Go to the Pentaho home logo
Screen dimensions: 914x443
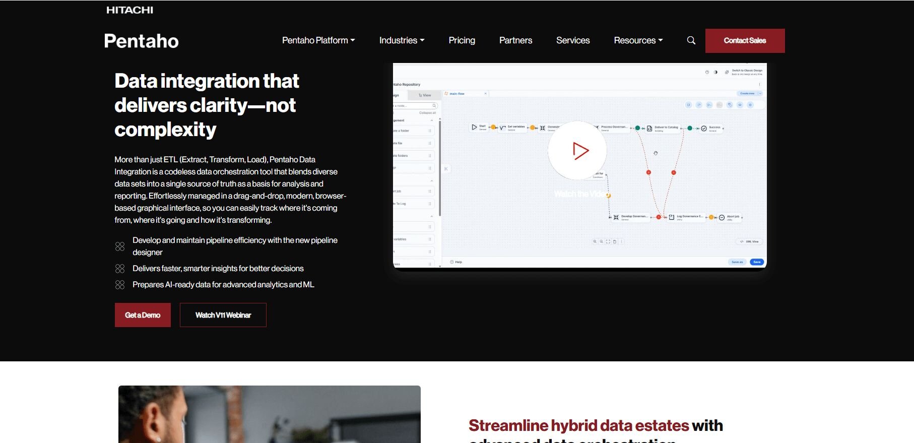point(141,41)
